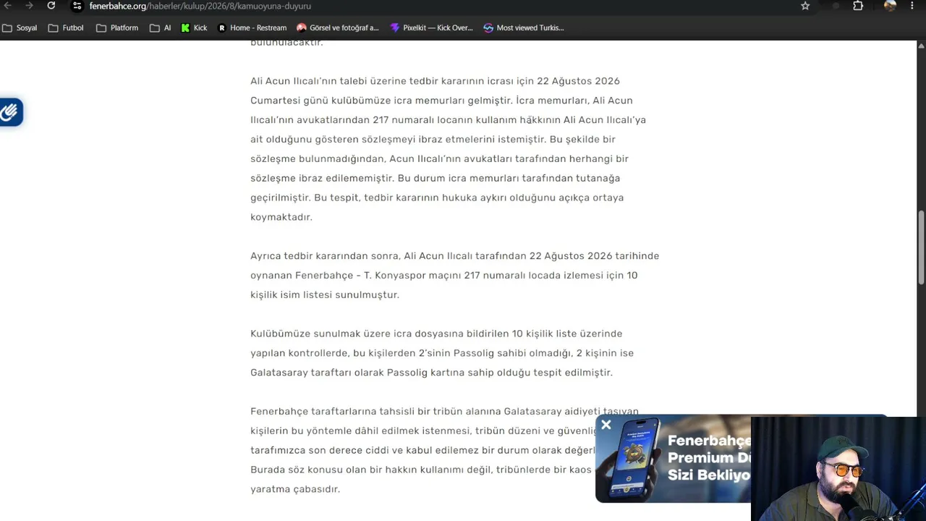This screenshot has width=926, height=521.
Task: Click the text "yaratma çabasıdır."
Action: (x=295, y=489)
